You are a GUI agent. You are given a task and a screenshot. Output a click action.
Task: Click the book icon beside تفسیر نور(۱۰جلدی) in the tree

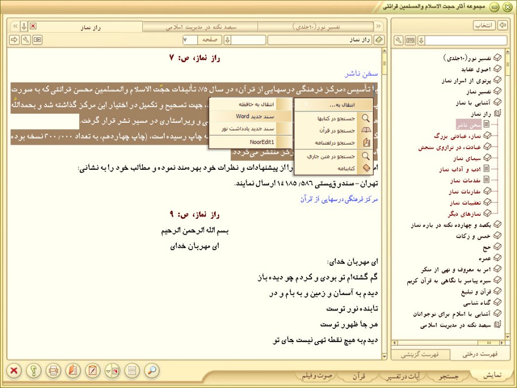point(497,58)
